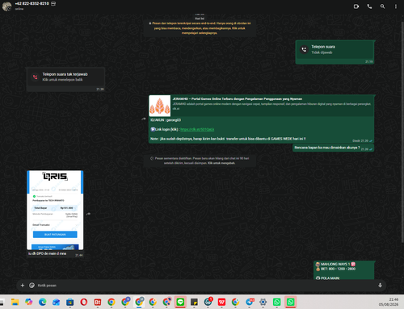Viewport: 404px width, 309px height.
Task: Click the 'ID/AKUN' line in the message
Action: pos(166,120)
